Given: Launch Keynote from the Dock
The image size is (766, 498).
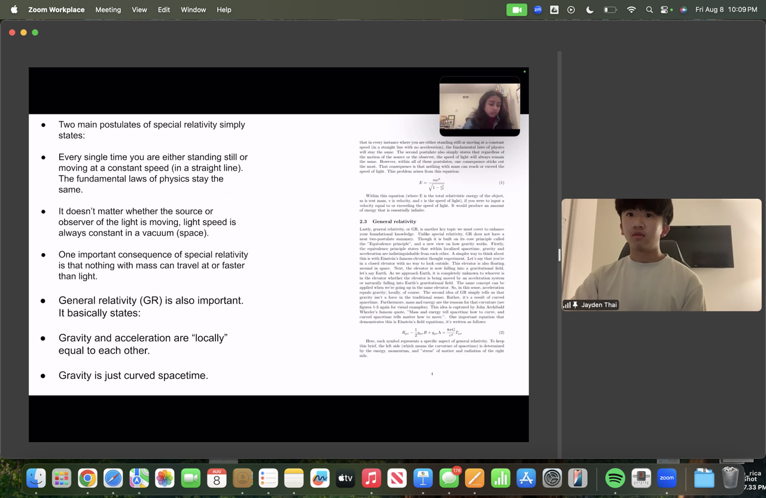Looking at the screenshot, I should click(x=422, y=478).
